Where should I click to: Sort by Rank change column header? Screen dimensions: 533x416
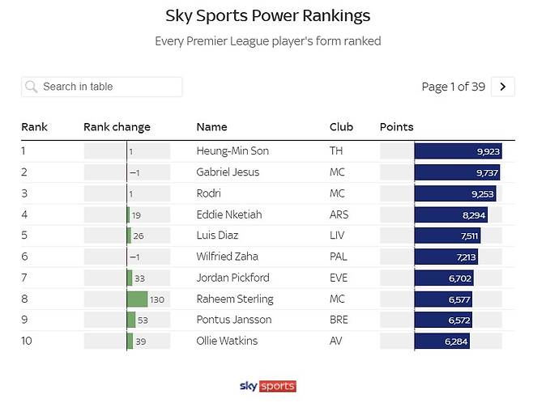tap(117, 127)
